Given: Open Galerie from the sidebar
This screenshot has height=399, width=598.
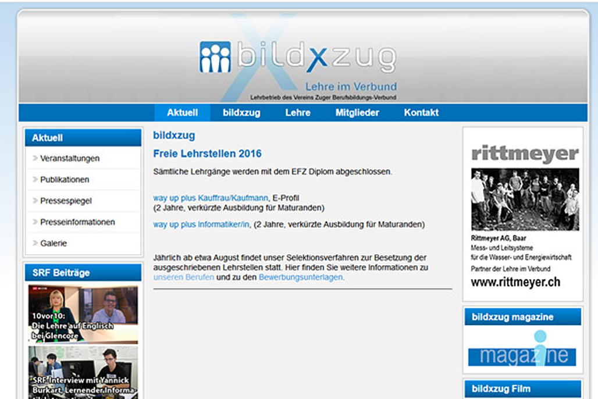Looking at the screenshot, I should [54, 243].
